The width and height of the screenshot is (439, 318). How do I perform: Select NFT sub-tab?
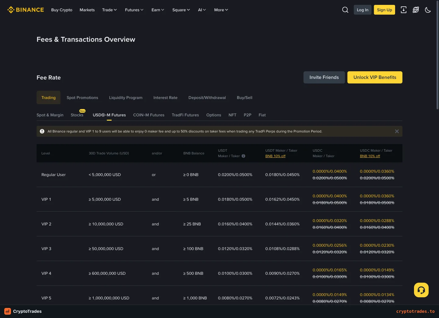coord(232,115)
